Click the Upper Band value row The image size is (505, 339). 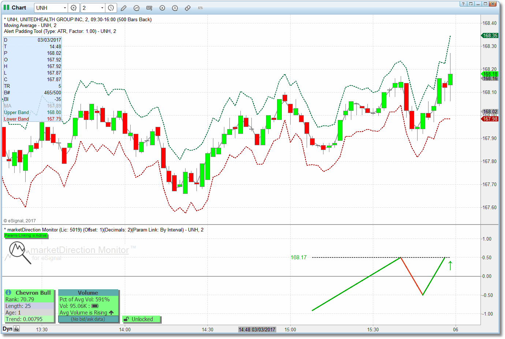33,113
